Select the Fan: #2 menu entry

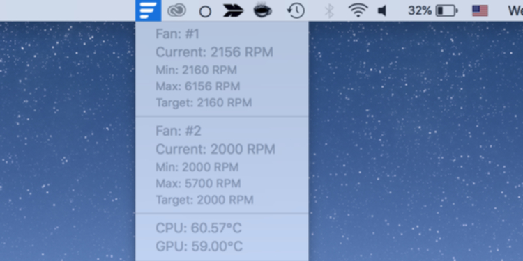[222, 131]
